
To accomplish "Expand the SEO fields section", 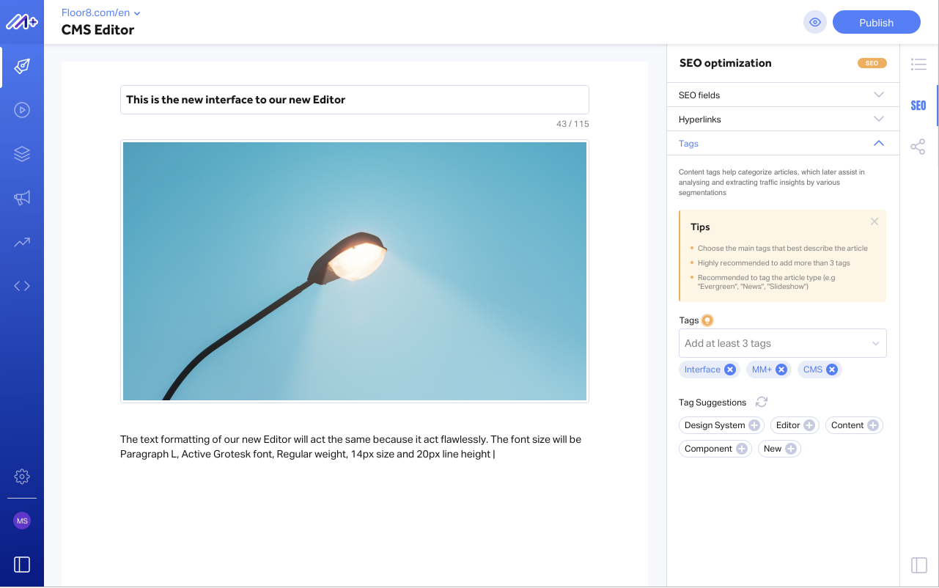I will pos(783,95).
